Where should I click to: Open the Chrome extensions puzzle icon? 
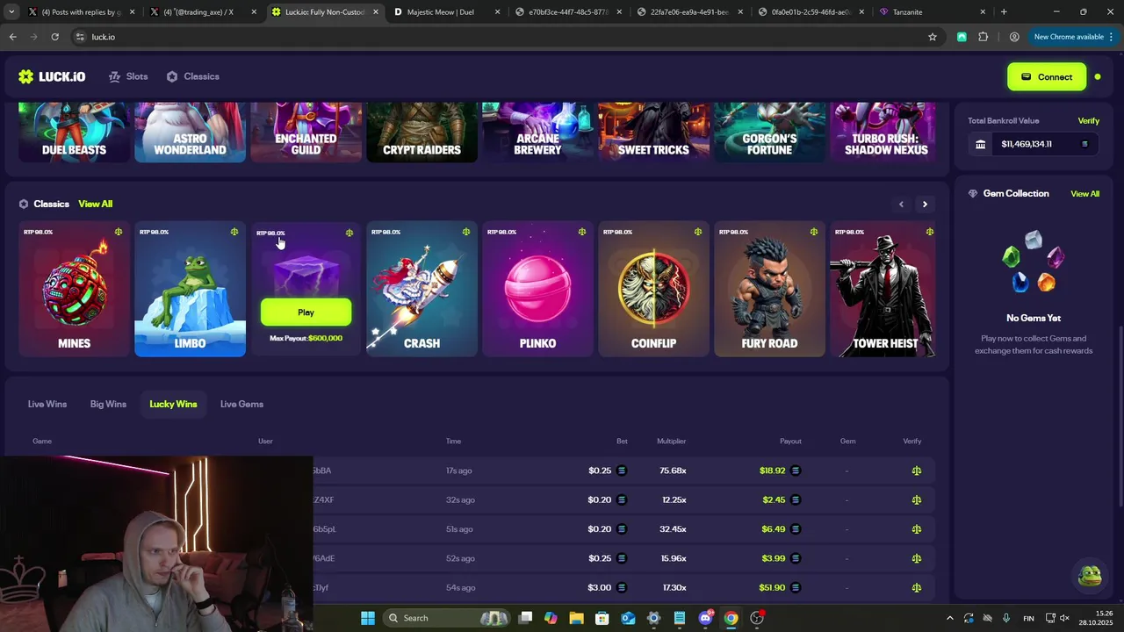983,37
